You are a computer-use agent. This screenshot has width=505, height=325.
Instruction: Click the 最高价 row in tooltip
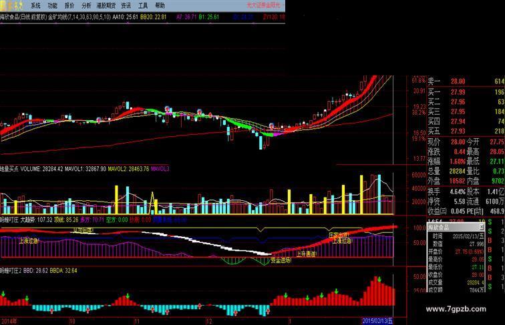pyautogui.click(x=456, y=260)
